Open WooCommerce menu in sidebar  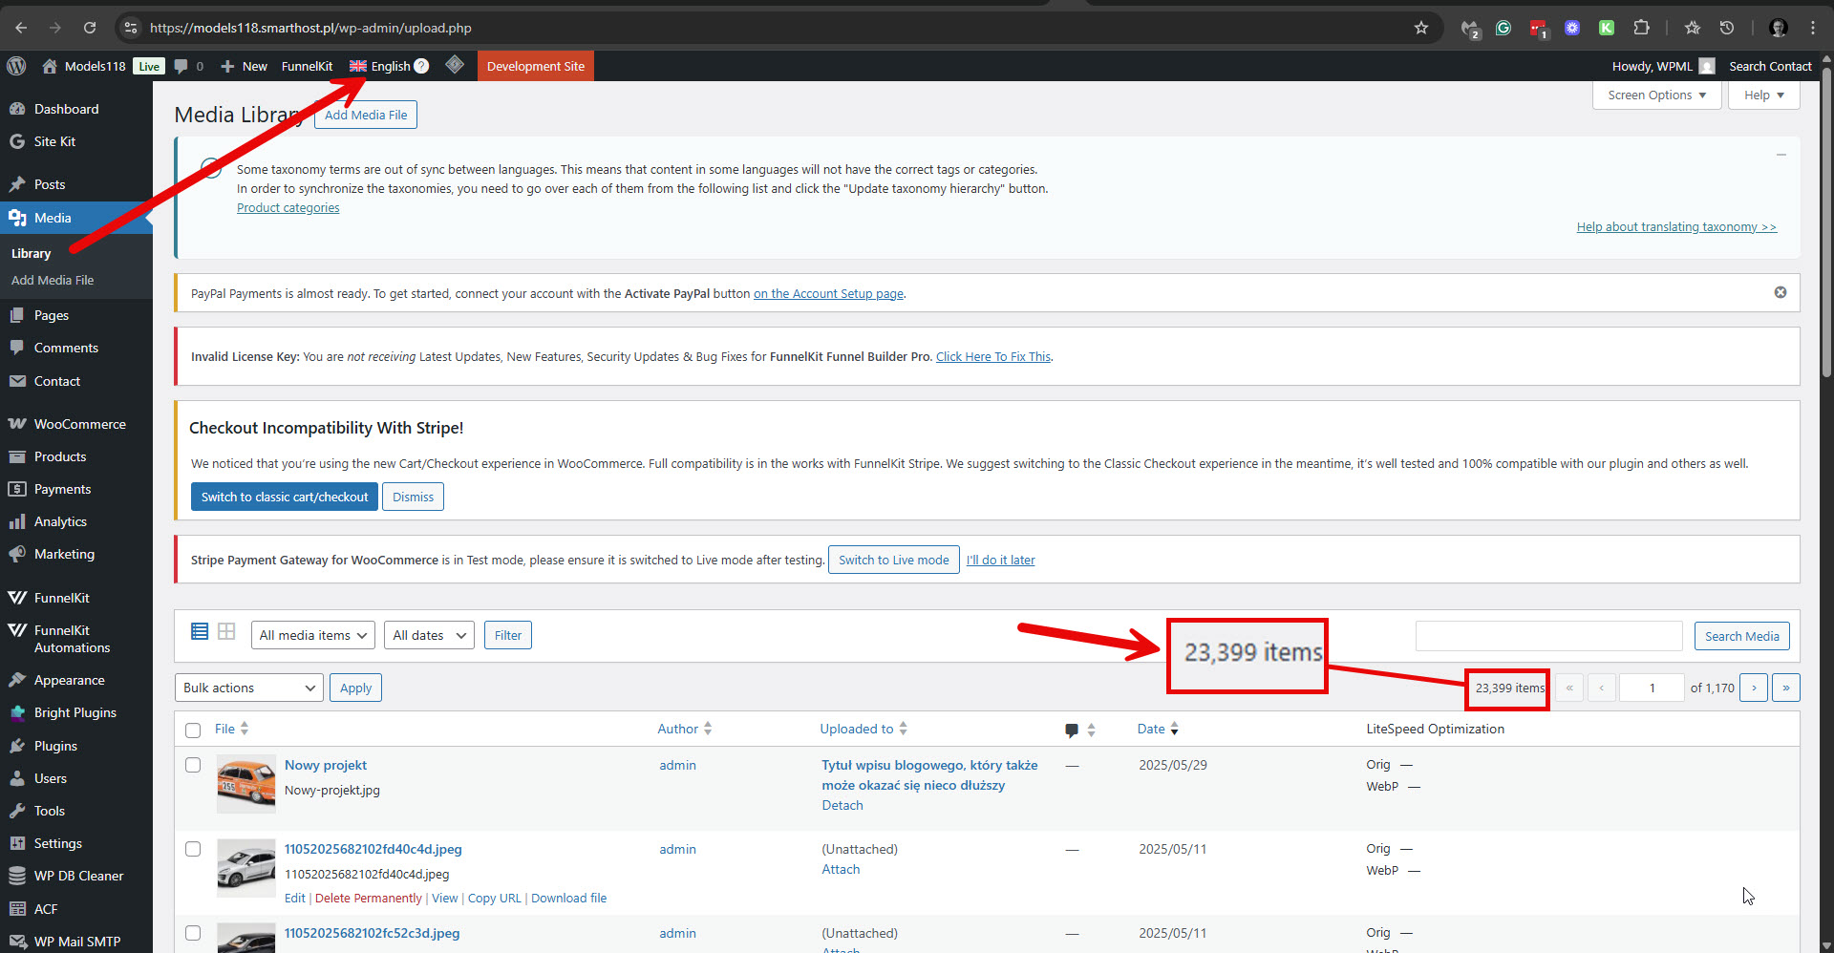click(79, 424)
